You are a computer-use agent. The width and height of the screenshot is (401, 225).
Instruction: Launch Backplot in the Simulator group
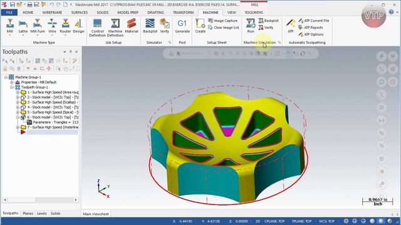coord(150,26)
